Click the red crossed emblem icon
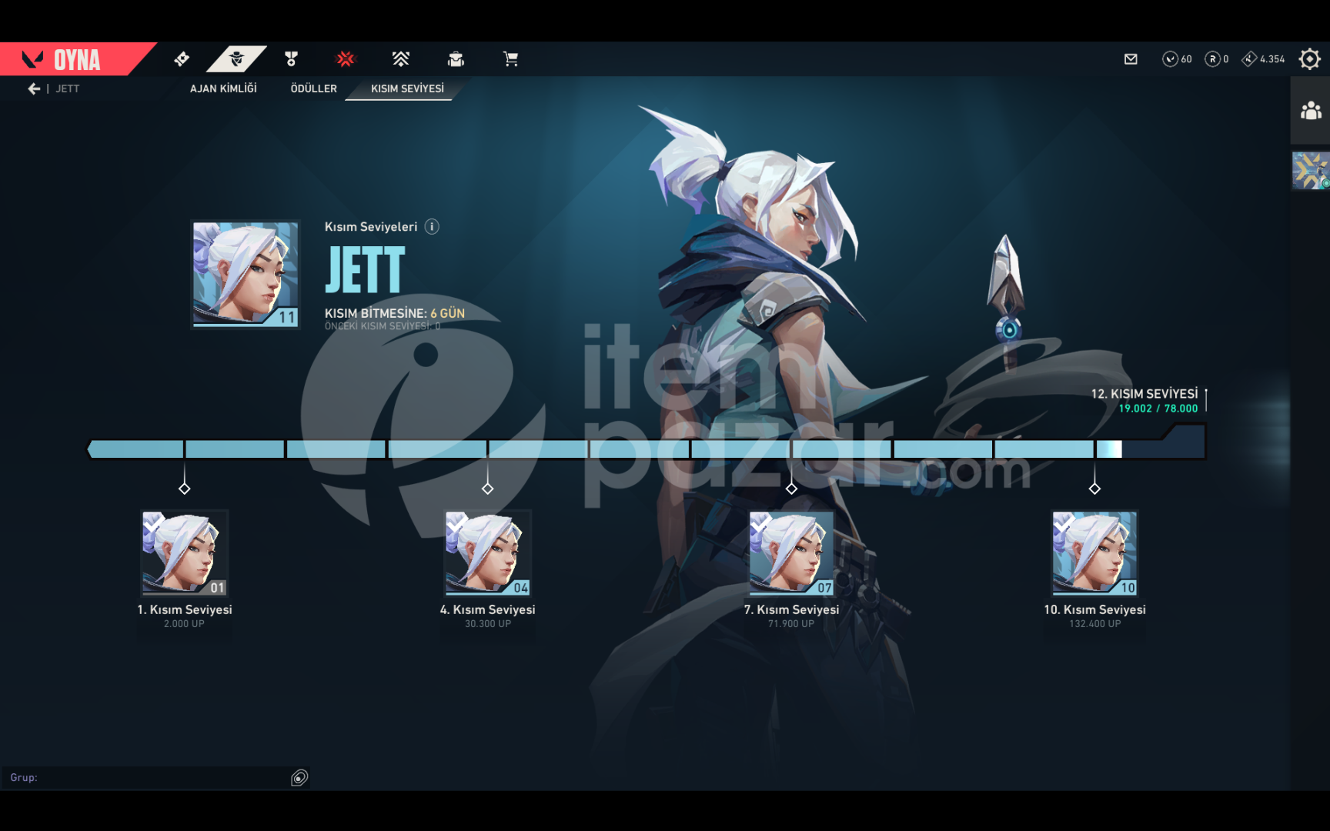Screen dimensions: 1330x831 (x=346, y=58)
